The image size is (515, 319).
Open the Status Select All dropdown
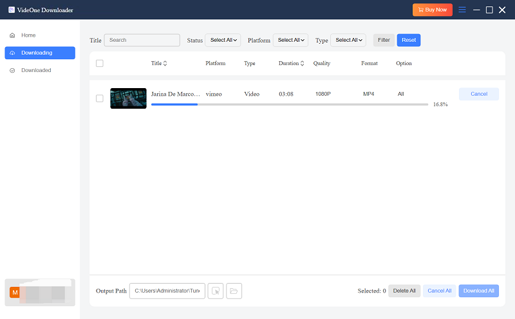coord(223,40)
